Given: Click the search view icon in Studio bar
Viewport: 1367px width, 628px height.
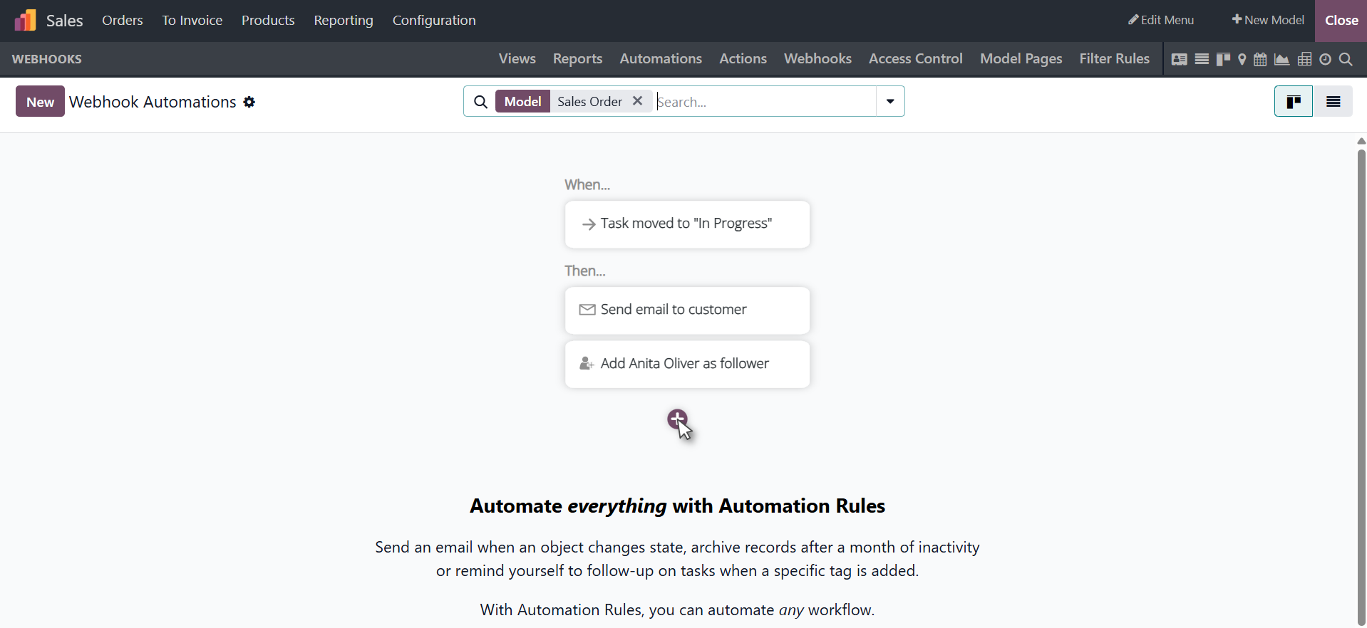Looking at the screenshot, I should [1346, 59].
